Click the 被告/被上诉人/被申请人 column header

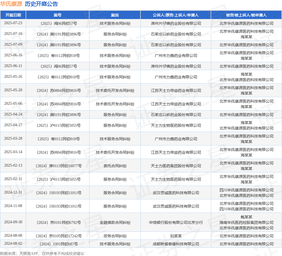click(x=246, y=15)
